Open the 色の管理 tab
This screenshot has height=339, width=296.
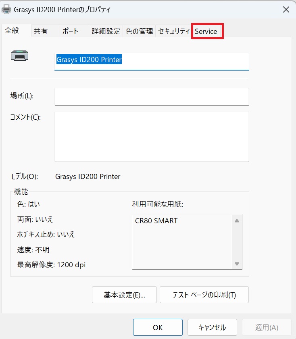click(139, 31)
